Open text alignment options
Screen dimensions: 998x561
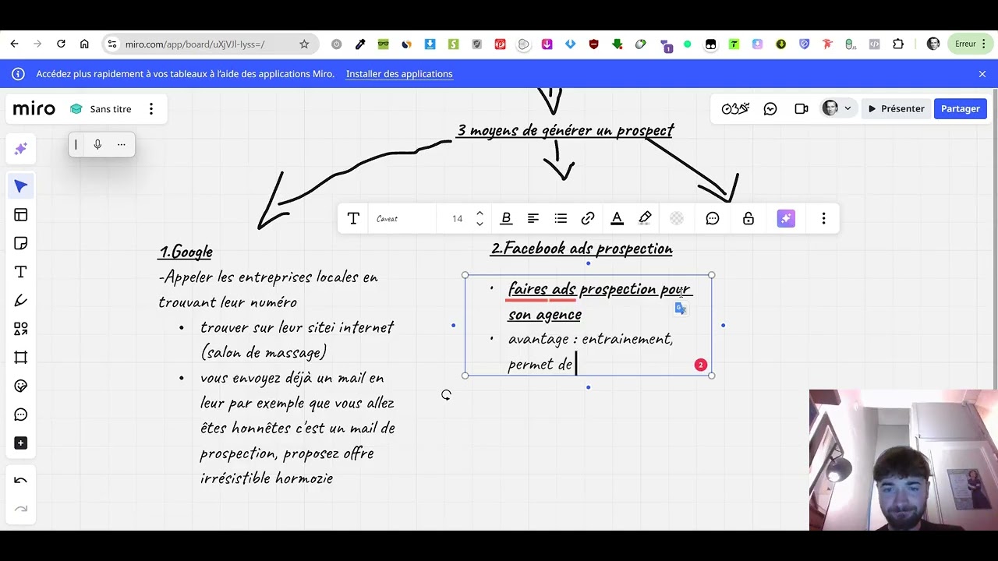(533, 219)
